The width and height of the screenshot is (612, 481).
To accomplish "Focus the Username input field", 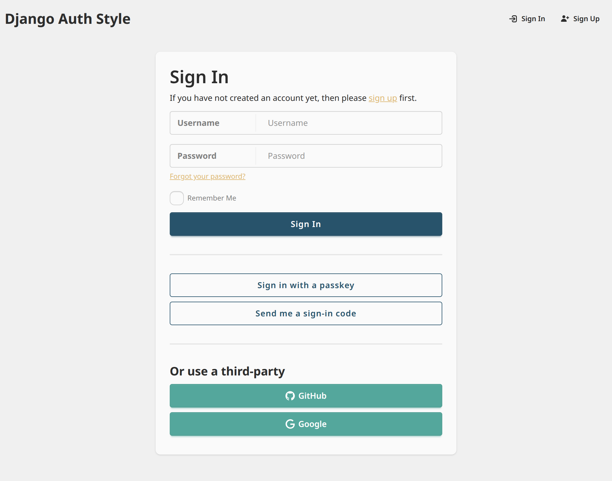I will [x=348, y=123].
